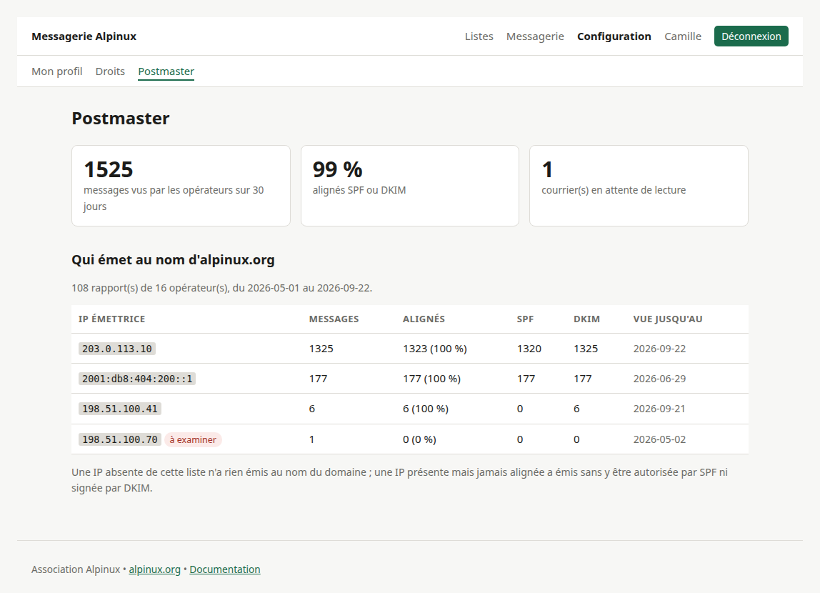Click the Déconnexion button
Image resolution: width=820 pixels, height=593 pixels.
click(x=751, y=36)
